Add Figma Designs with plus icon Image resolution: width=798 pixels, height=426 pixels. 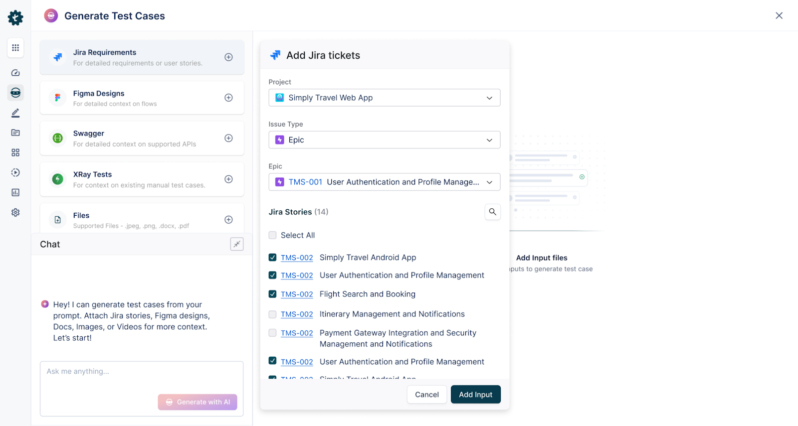tap(228, 98)
